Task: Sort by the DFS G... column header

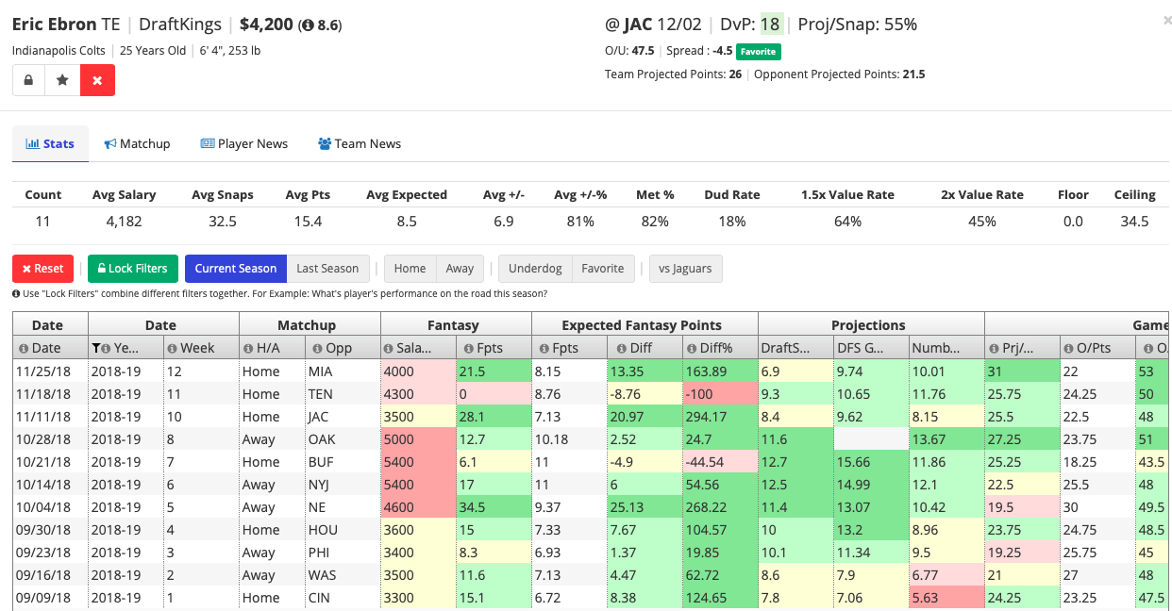Action: tap(871, 348)
